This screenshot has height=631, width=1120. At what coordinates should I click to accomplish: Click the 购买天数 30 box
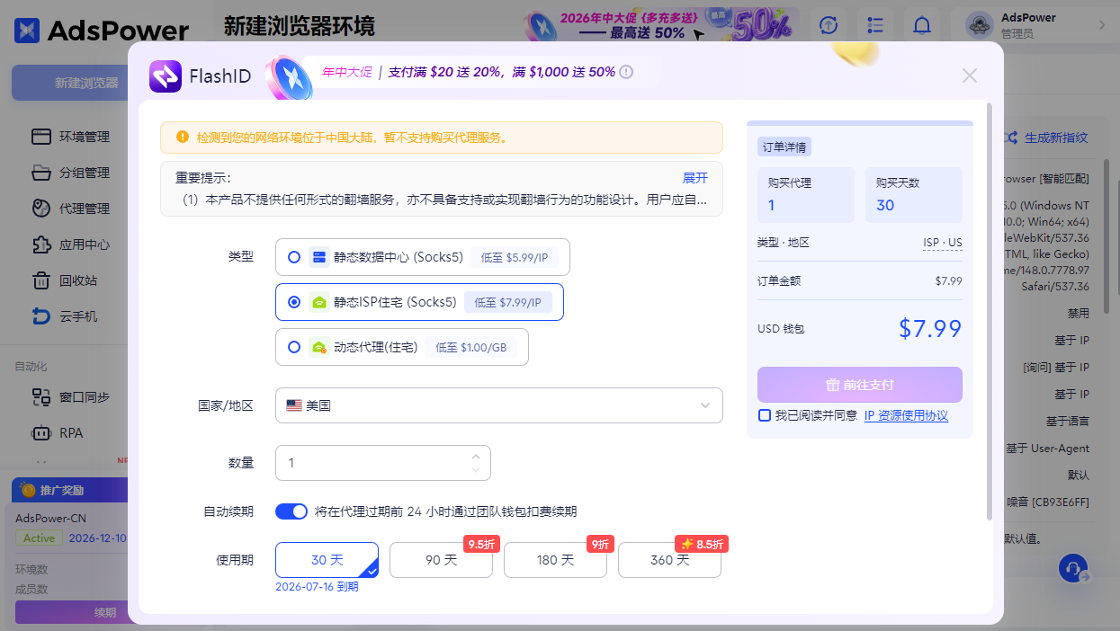(x=914, y=195)
